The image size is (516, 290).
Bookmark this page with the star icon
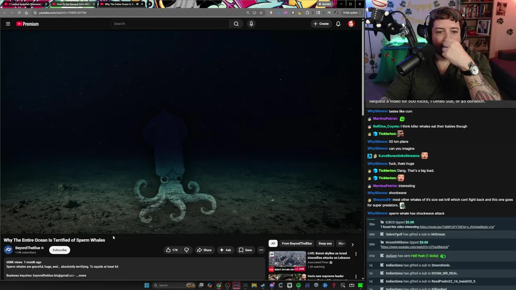[261, 12]
